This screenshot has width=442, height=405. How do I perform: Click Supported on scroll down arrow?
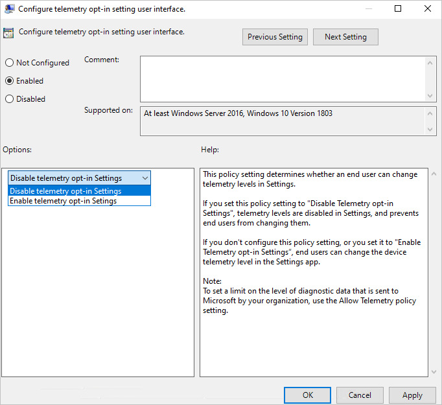[x=430, y=130]
